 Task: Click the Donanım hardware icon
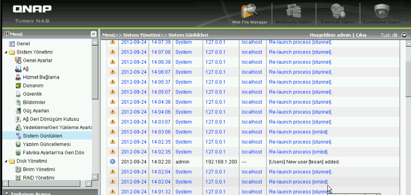(18, 86)
